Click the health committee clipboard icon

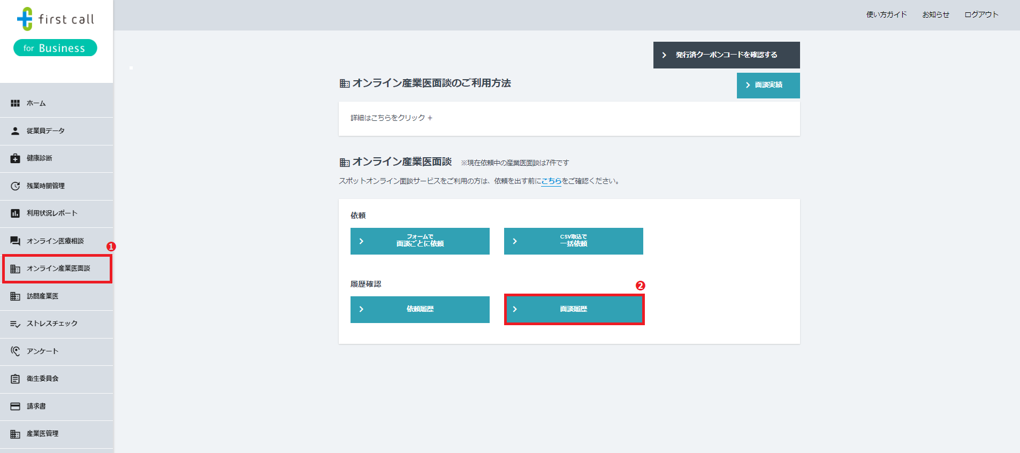click(15, 379)
